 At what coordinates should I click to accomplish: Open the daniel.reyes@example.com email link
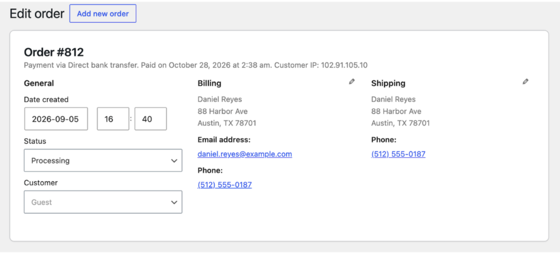pos(244,154)
